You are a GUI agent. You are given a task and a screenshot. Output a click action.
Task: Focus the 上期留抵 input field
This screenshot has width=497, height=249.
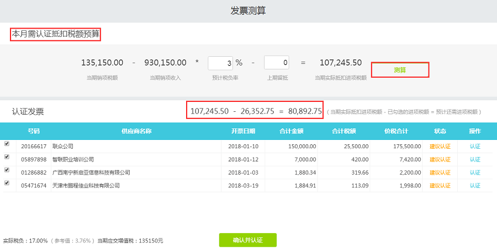pyautogui.click(x=277, y=63)
